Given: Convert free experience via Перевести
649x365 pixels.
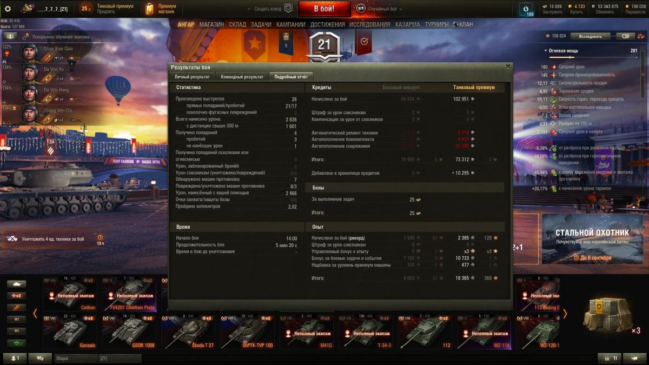Looking at the screenshot, I should (x=635, y=12).
